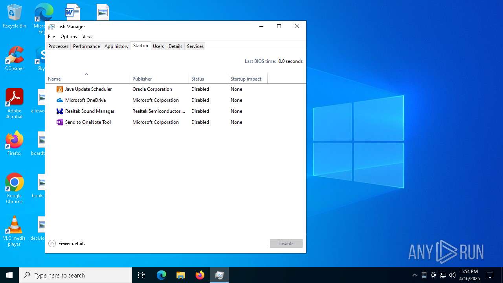Screen dimensions: 503x283
Task: Click Disabled status for Java Update Scheduler
Action: 200,89
